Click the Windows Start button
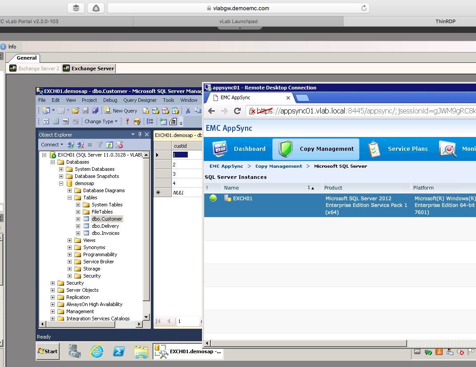The image size is (476, 367). pyautogui.click(x=48, y=351)
